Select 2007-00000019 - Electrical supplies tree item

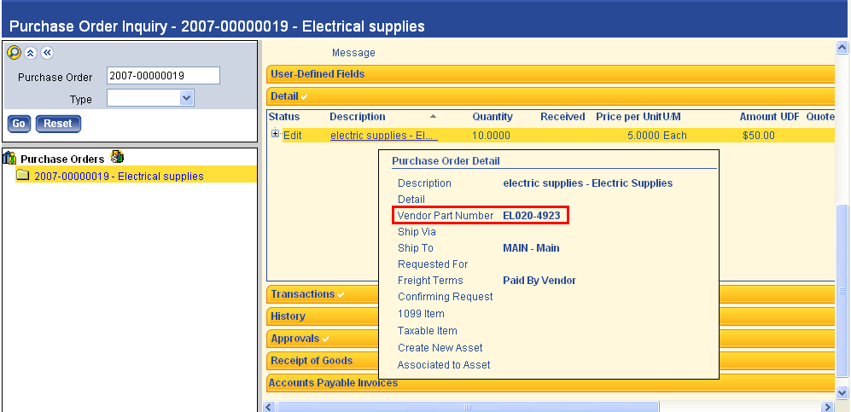119,177
